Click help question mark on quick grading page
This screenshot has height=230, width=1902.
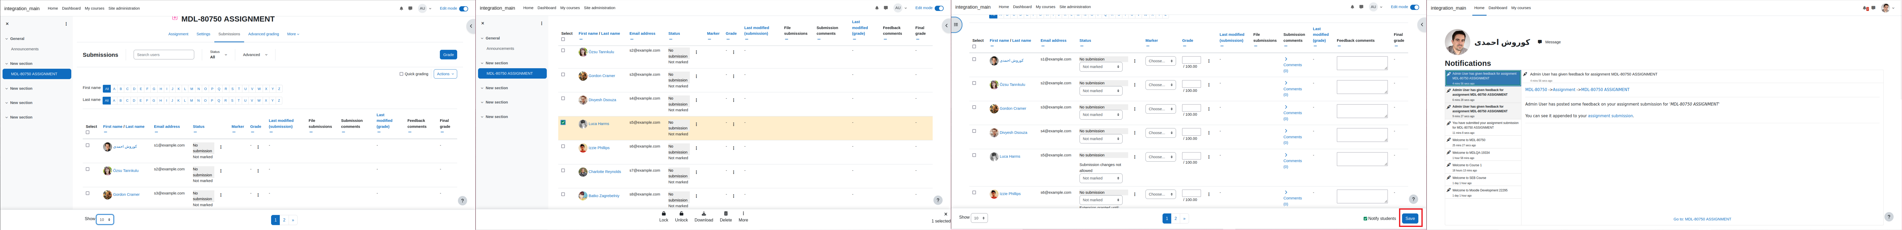[x=1413, y=199]
